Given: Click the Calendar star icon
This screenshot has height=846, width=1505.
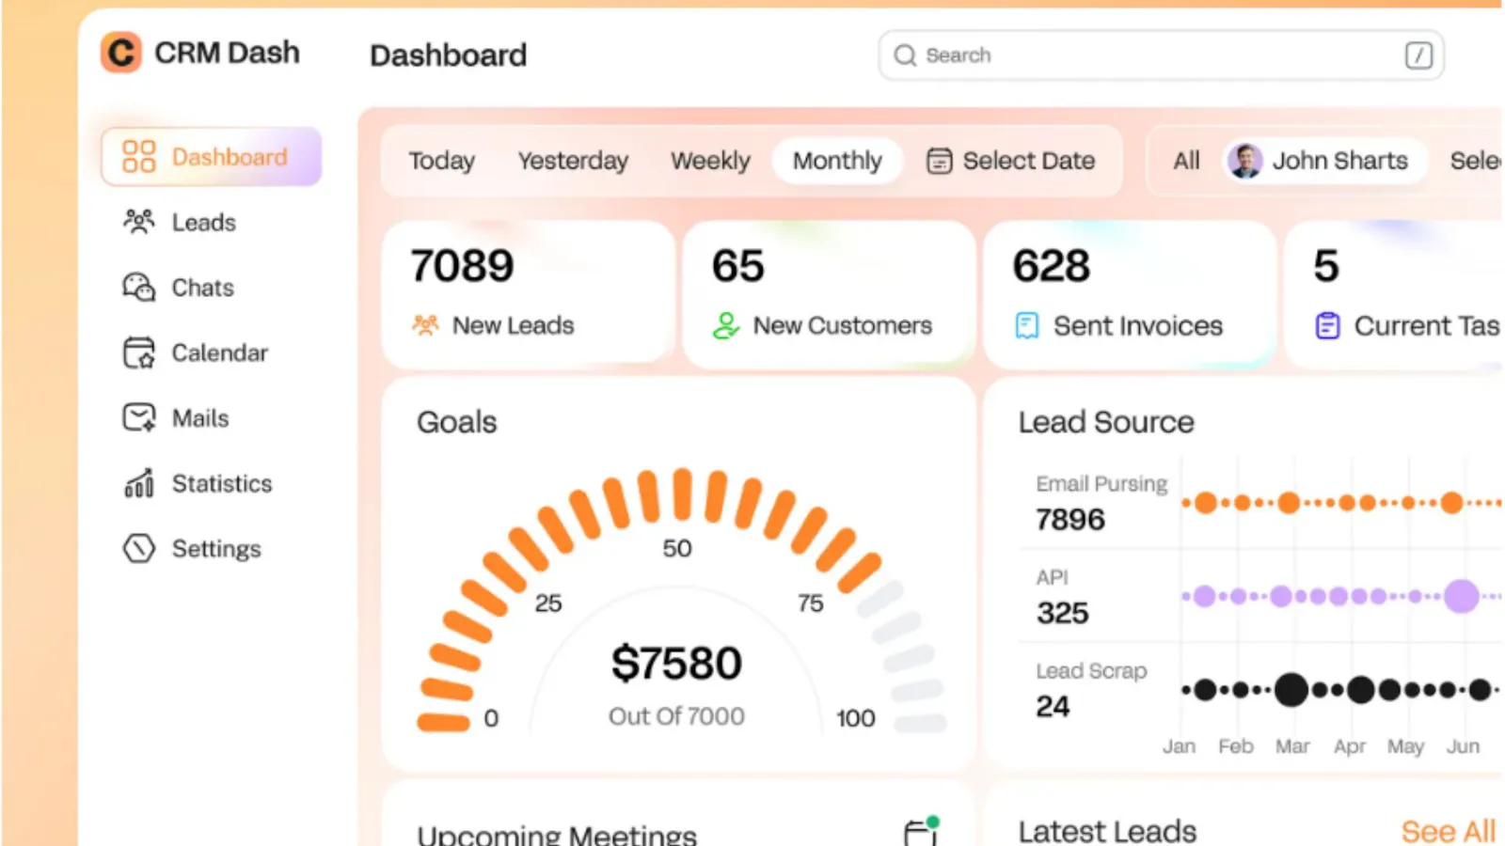Looking at the screenshot, I should [139, 353].
